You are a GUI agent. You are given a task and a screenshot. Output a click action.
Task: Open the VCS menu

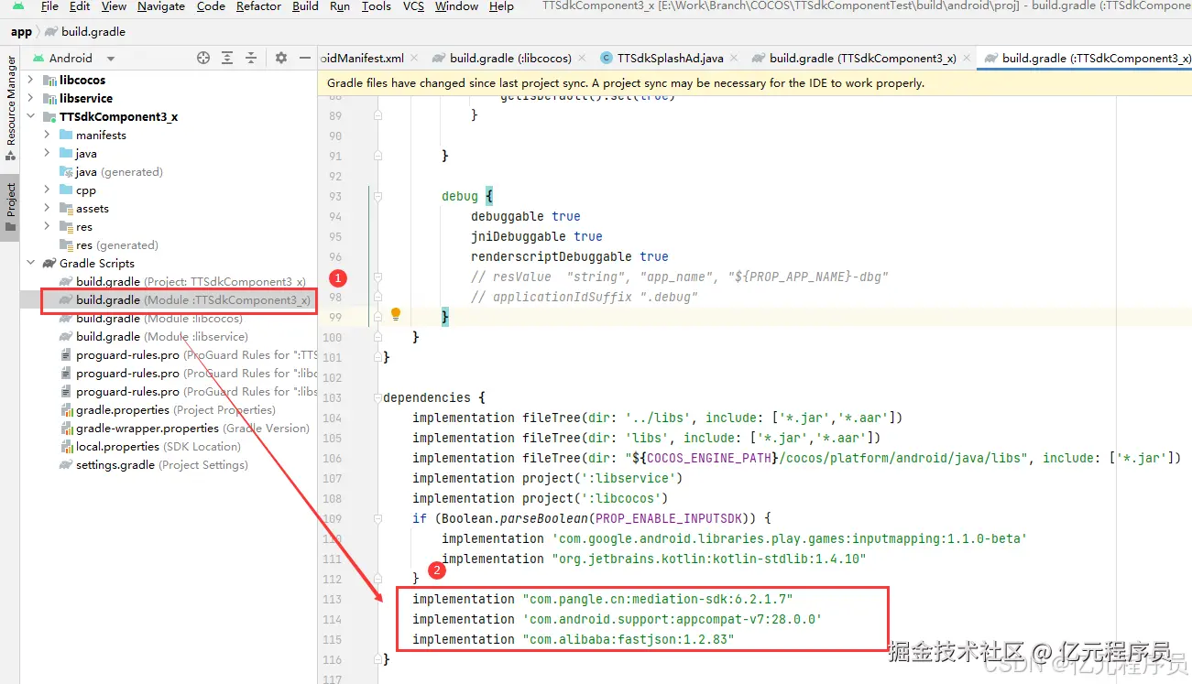click(x=413, y=6)
